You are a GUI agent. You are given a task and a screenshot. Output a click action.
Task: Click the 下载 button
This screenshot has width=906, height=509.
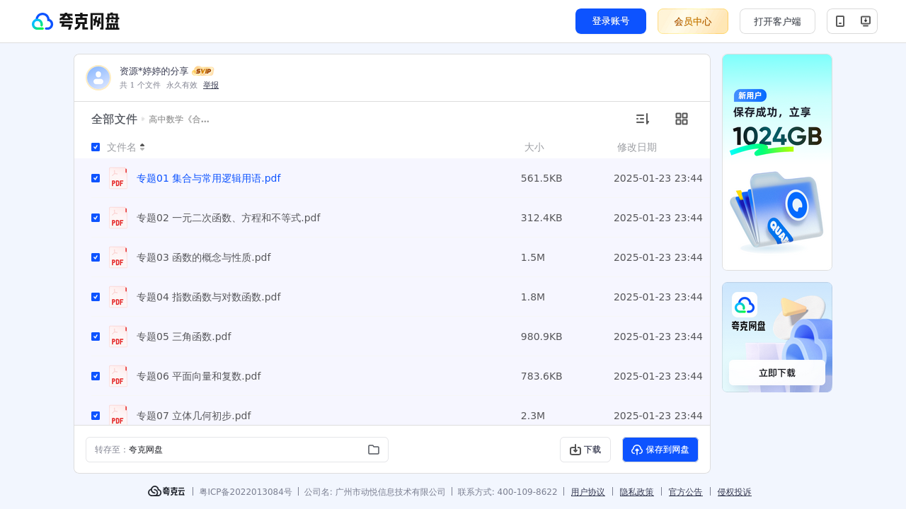(x=585, y=450)
